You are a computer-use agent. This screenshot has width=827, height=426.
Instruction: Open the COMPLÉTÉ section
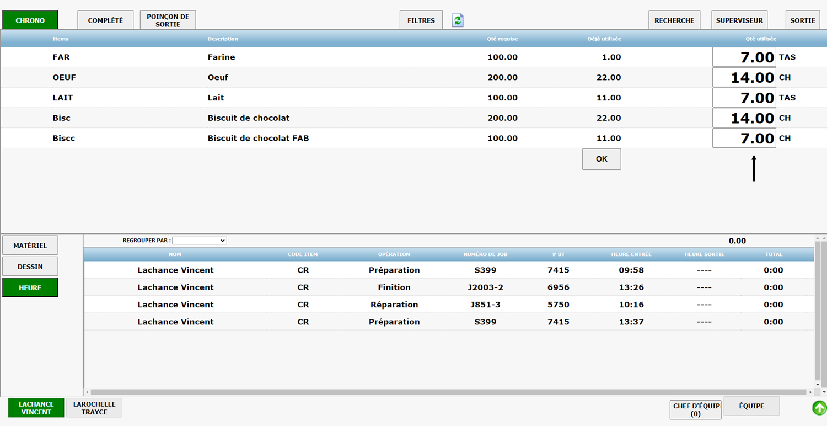[x=105, y=20]
